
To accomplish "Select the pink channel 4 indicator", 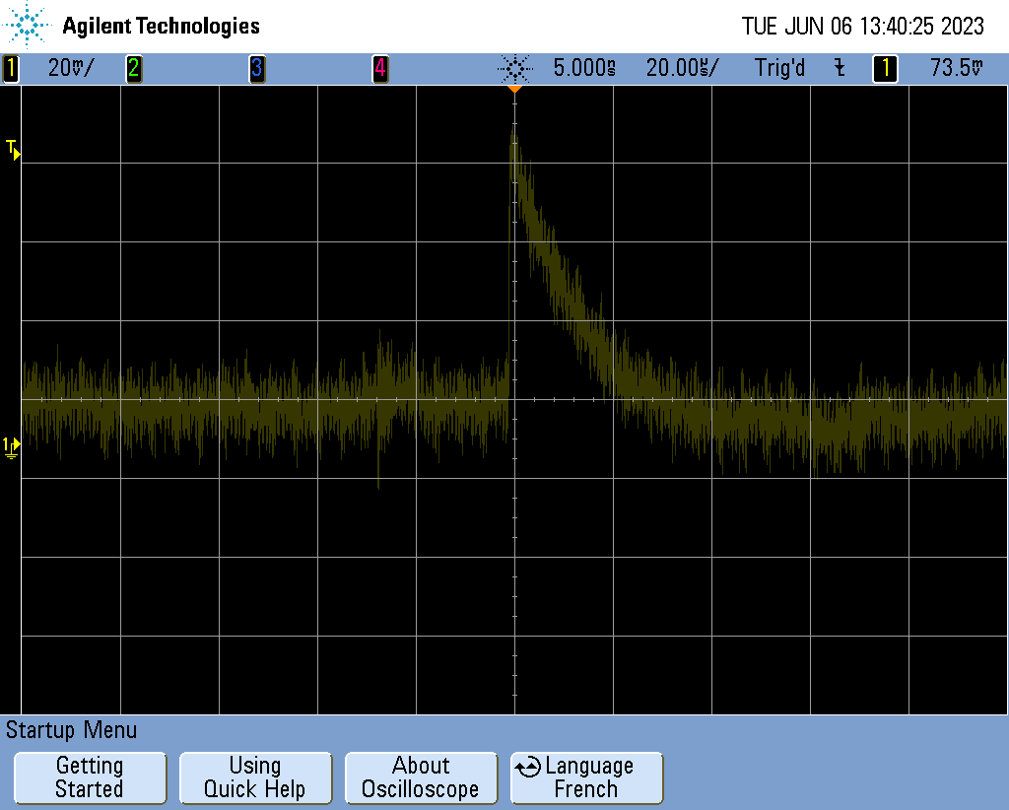I will [x=379, y=69].
